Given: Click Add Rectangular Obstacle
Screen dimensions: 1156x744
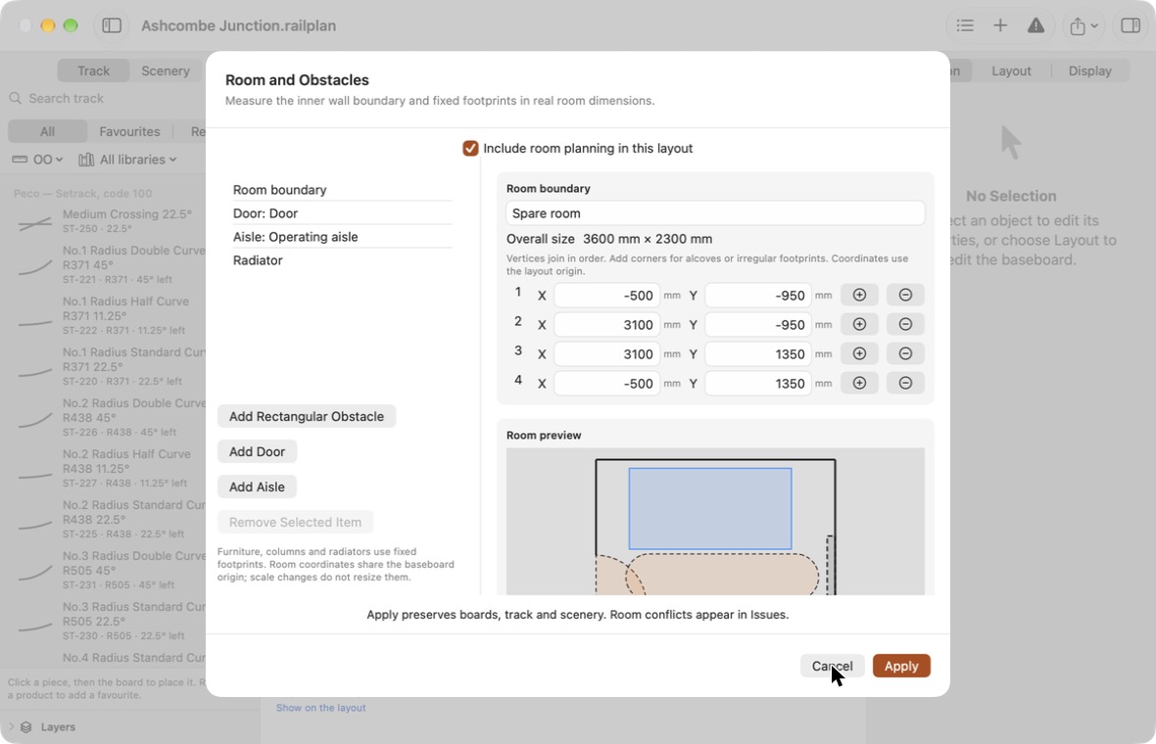Looking at the screenshot, I should coord(307,416).
